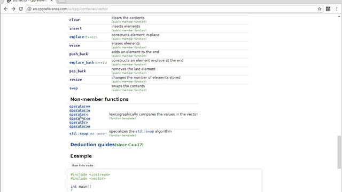
Task: Click the page vertical scrollbar thumb
Action: tap(339, 152)
